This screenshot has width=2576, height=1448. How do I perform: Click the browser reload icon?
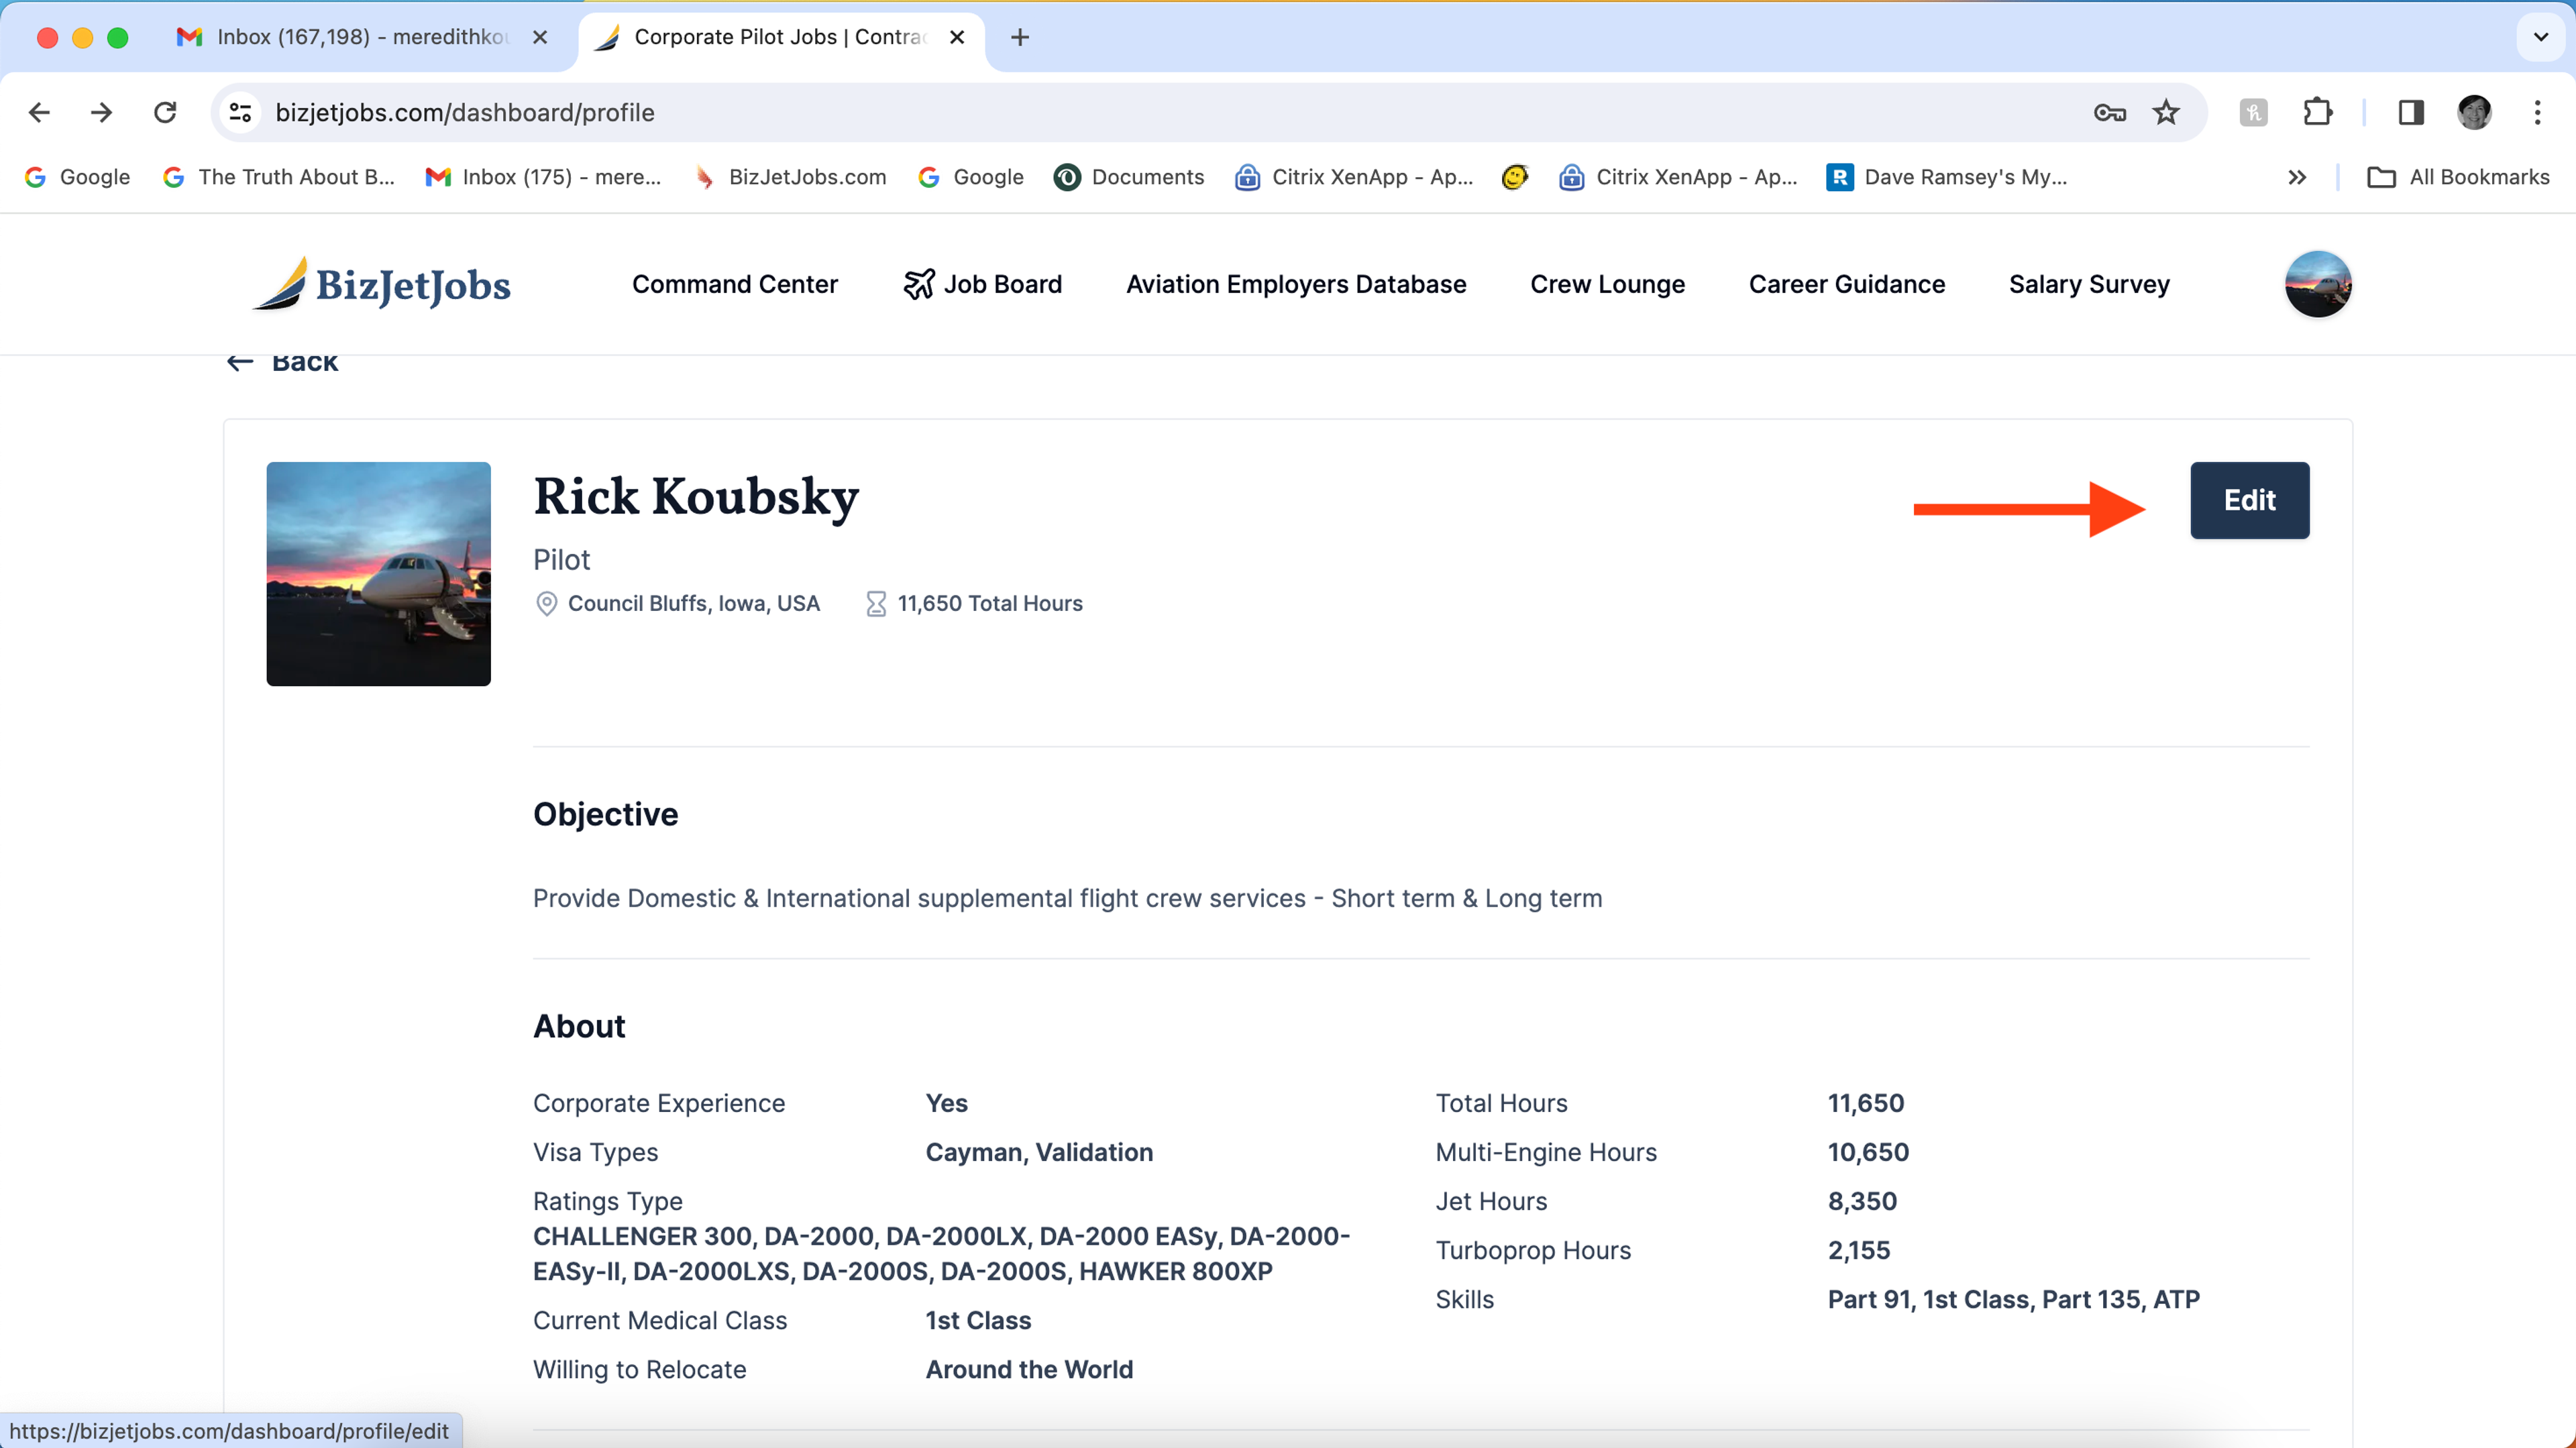point(165,112)
